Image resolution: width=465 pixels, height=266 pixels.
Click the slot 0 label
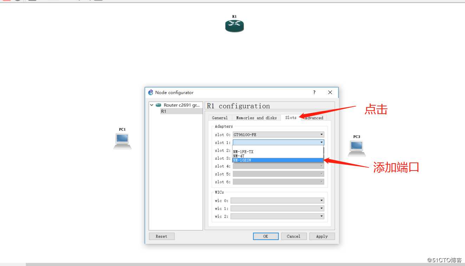(x=223, y=135)
